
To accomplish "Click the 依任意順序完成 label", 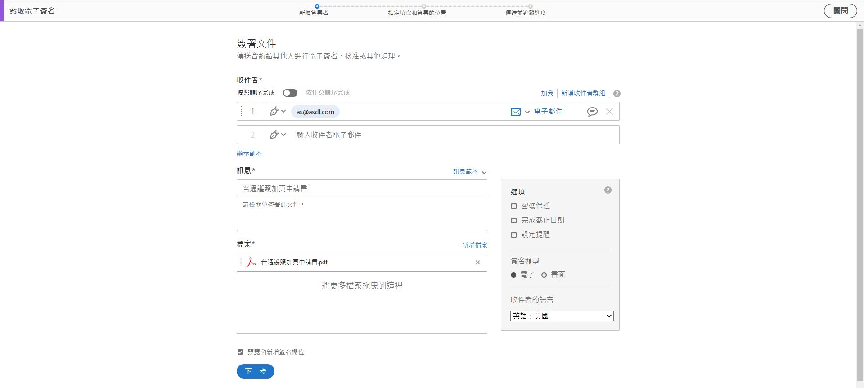I will click(328, 93).
